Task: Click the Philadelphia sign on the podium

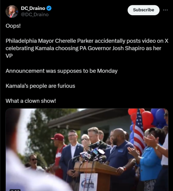Action: [x=89, y=182]
